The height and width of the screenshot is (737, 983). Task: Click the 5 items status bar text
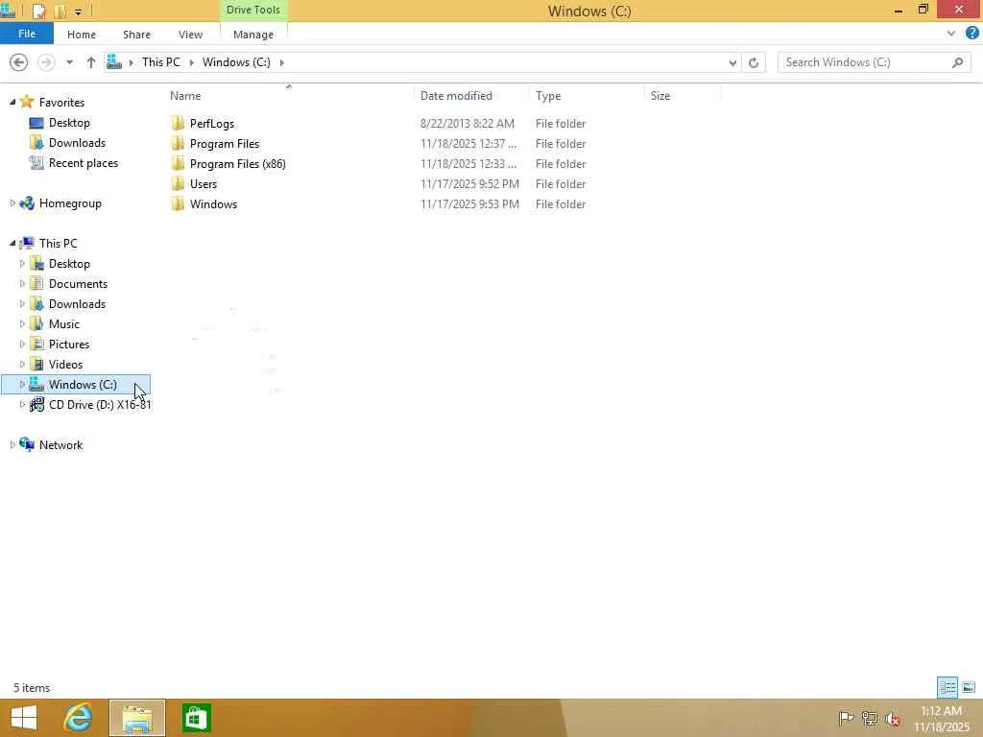tap(32, 687)
